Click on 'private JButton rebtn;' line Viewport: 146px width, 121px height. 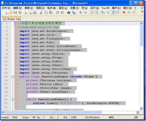(45, 84)
